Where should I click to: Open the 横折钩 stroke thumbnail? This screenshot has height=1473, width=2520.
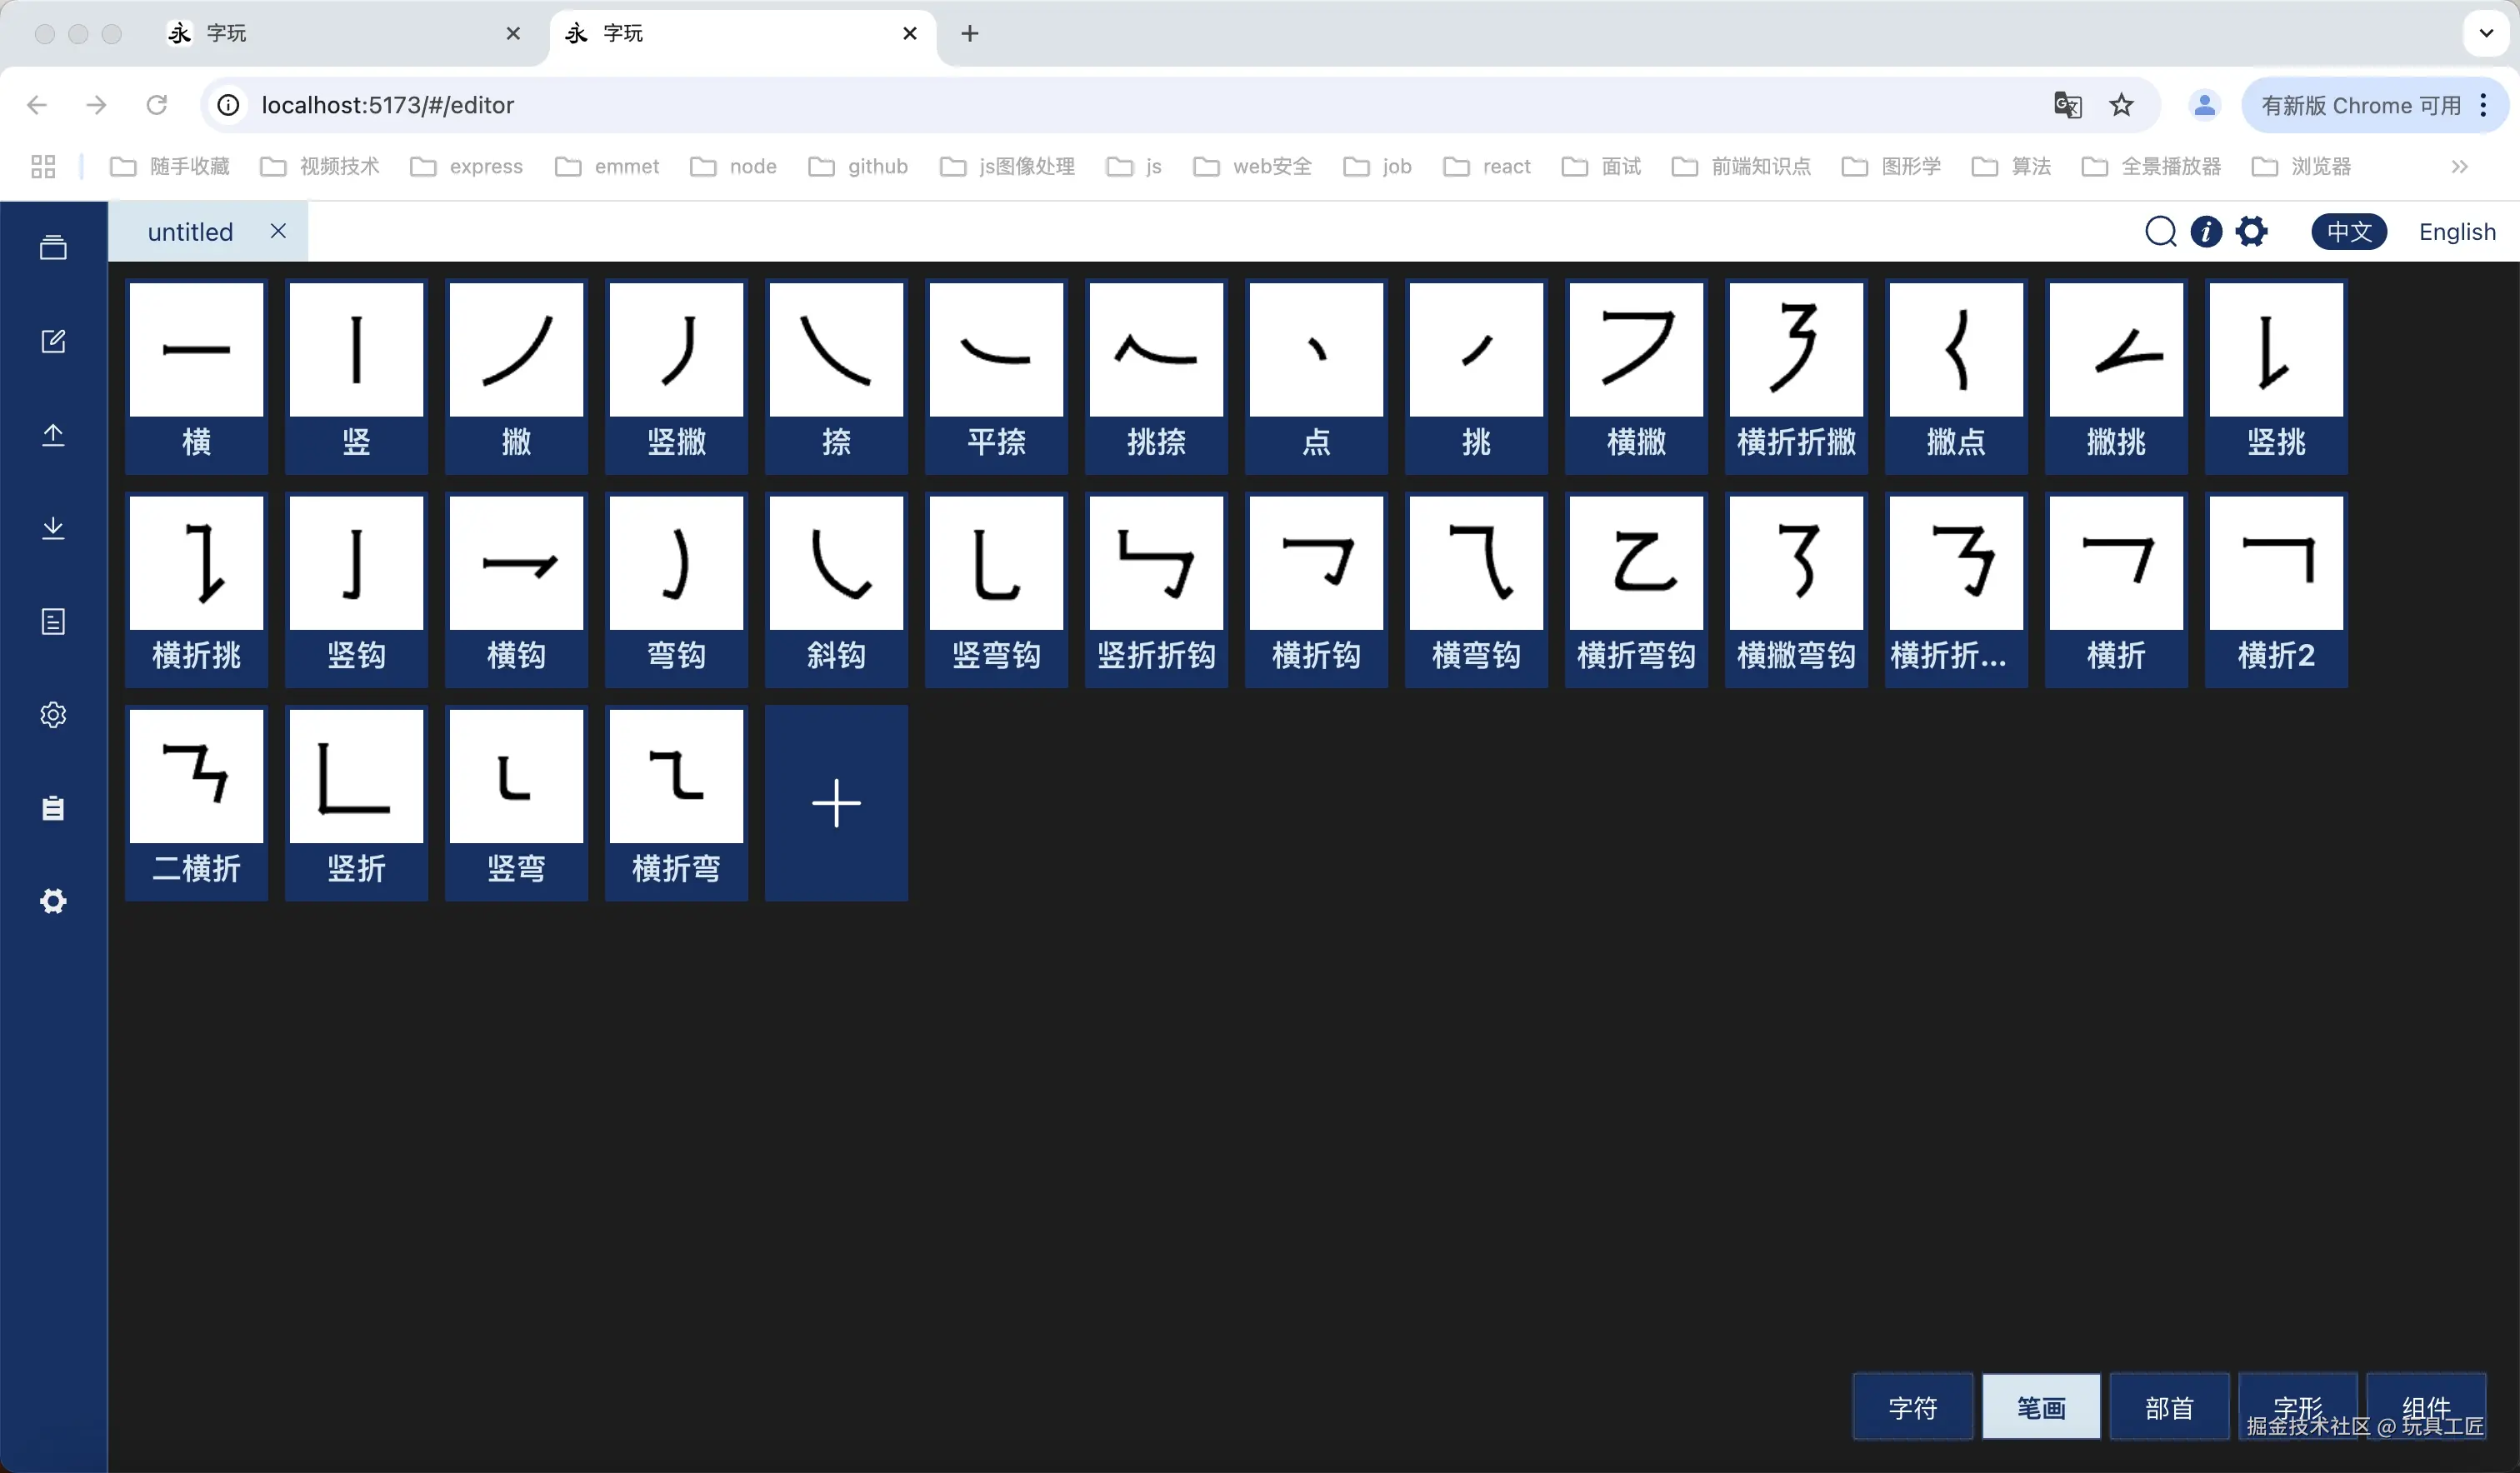pyautogui.click(x=1316, y=565)
